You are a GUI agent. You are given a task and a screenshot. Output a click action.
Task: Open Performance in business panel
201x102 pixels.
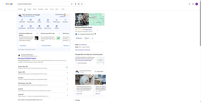(56, 21)
